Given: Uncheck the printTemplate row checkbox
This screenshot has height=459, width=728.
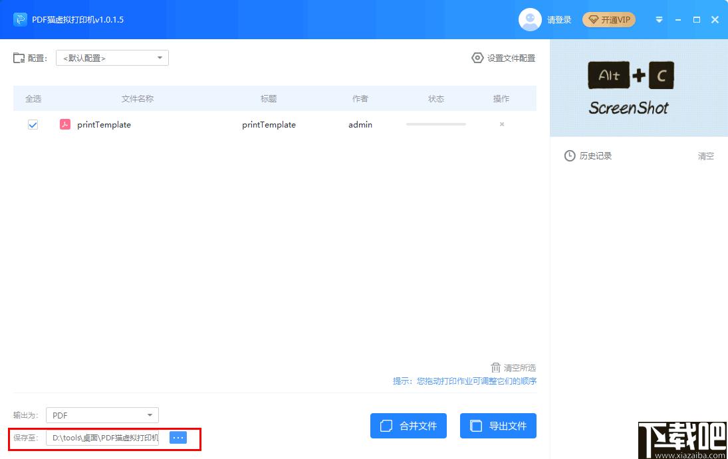Looking at the screenshot, I should point(33,124).
